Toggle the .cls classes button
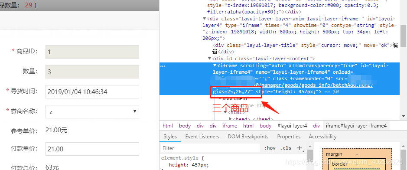Image resolution: width=407 pixels, height=170 pixels. (x=286, y=148)
